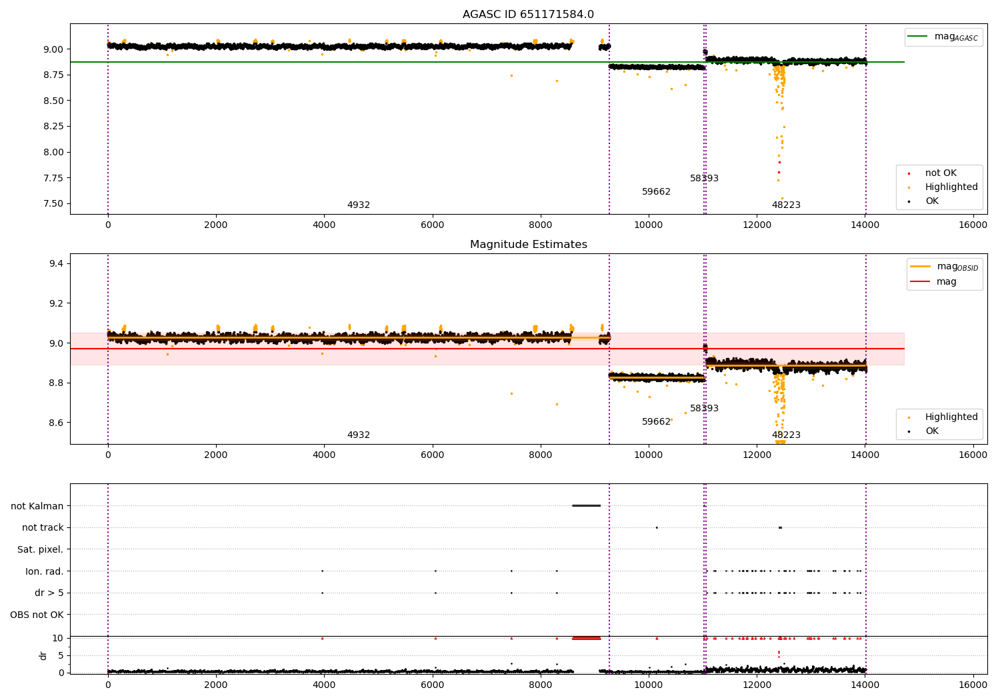This screenshot has height=700, width=1000.
Task: Click the 'dr > 5' axis label
Action: pyautogui.click(x=49, y=593)
